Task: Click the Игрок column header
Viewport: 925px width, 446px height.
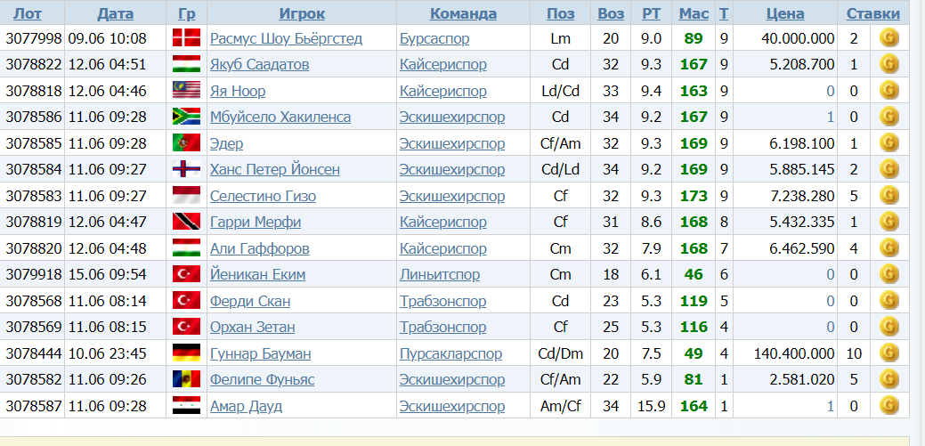Action: (x=302, y=13)
